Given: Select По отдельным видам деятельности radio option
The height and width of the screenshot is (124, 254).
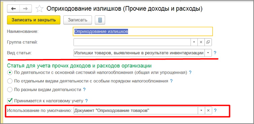Looking at the screenshot, I should pos(10,81).
